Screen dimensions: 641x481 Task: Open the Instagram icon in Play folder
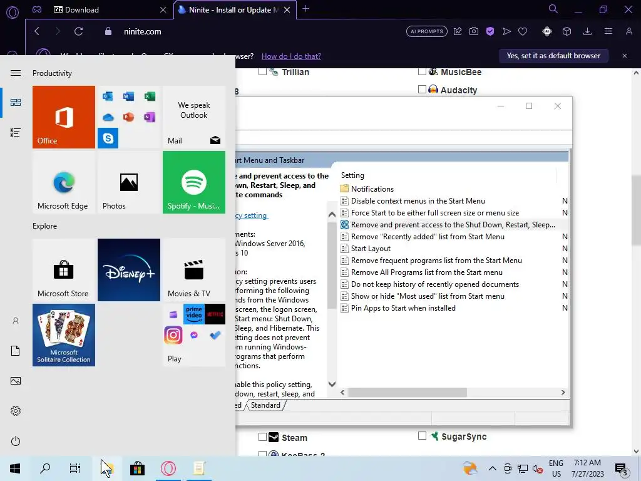[x=173, y=335]
